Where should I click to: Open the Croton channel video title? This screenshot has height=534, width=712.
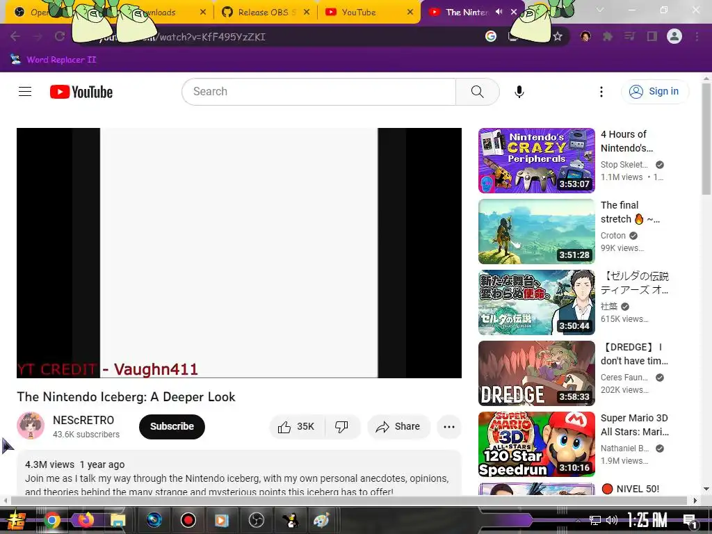coord(630,212)
